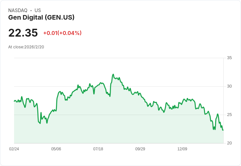Click the 12/09 date axis label
The width and height of the screenshot is (241, 166).
[182, 149]
